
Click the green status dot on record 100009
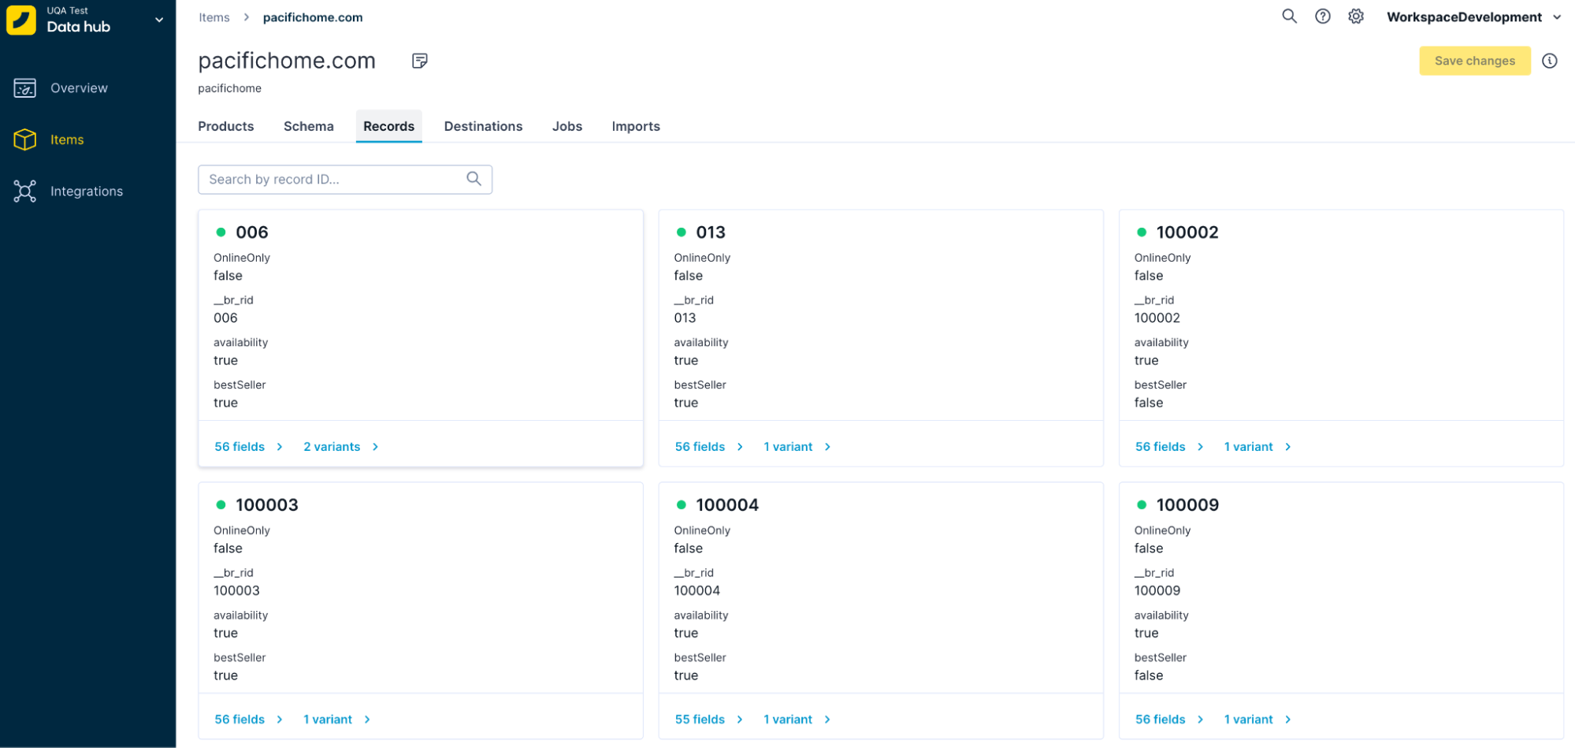1142,504
